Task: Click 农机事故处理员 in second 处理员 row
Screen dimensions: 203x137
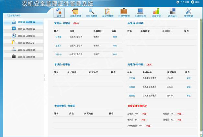Action: click(x=149, y=87)
